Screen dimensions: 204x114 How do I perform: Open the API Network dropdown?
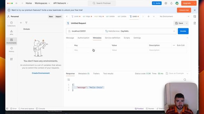(61, 3)
